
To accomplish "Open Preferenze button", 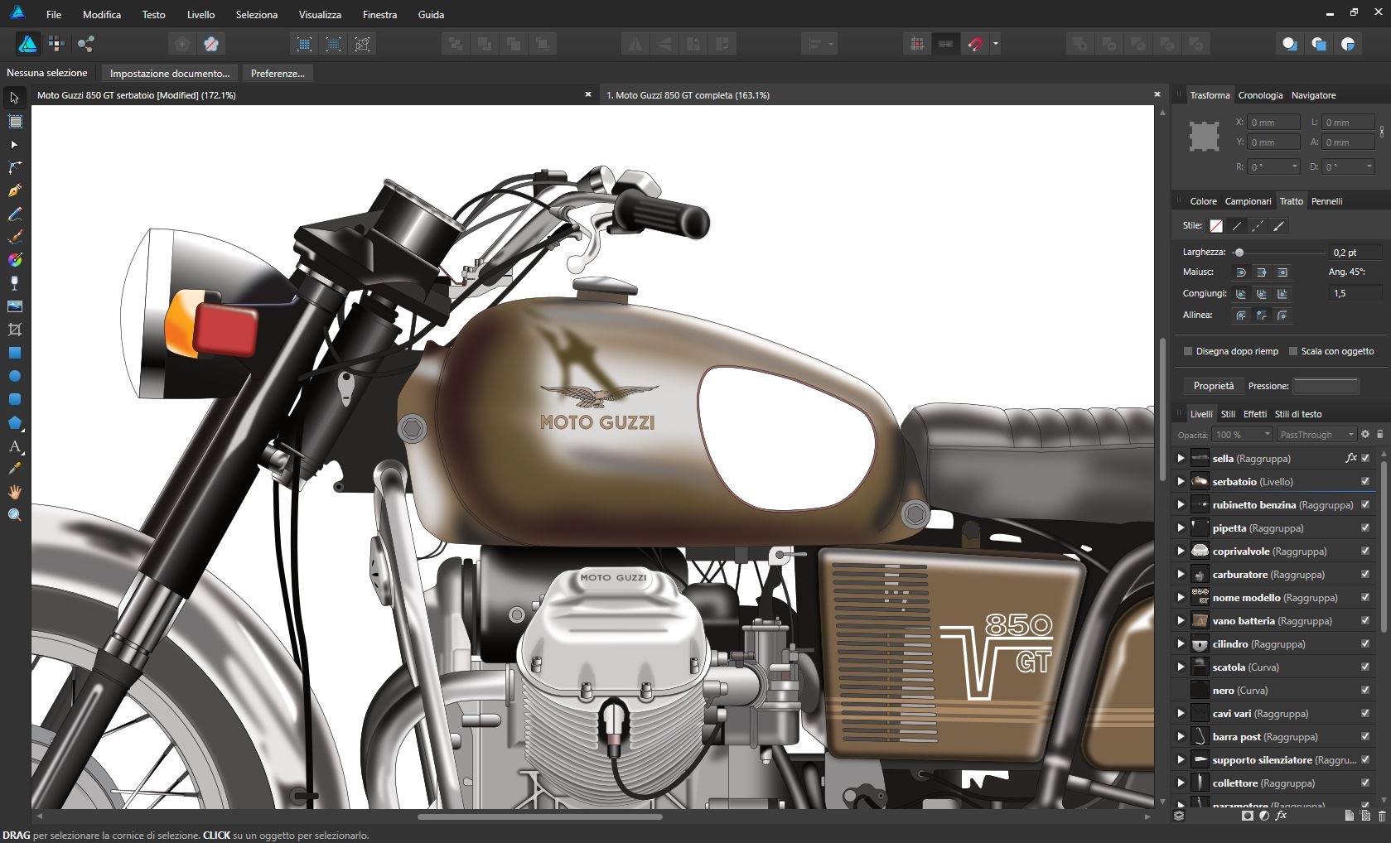I will coord(278,73).
